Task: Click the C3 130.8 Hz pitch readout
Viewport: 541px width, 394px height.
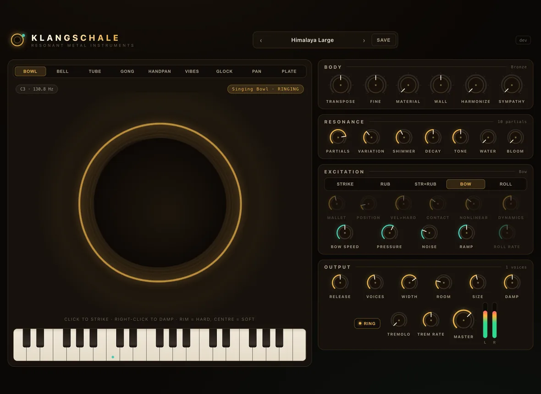Action: [x=37, y=89]
